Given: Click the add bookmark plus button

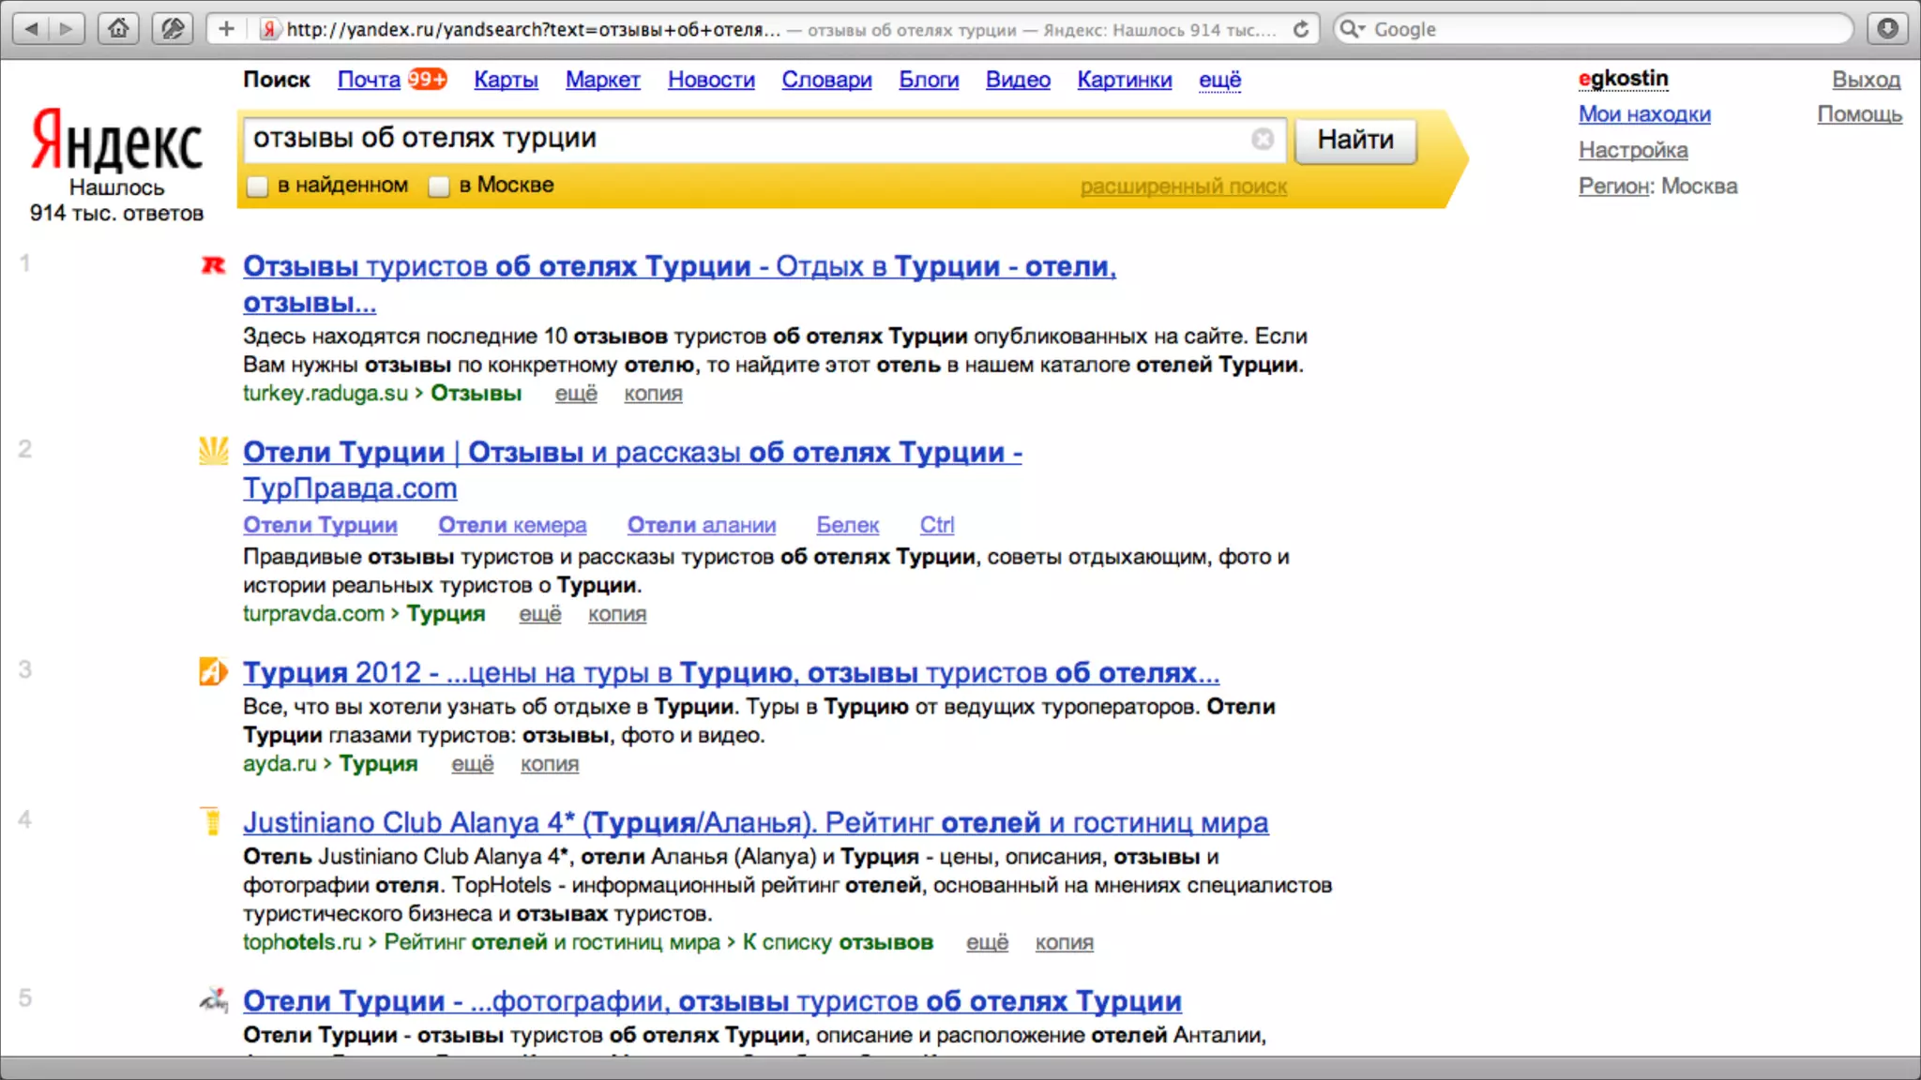Looking at the screenshot, I should pyautogui.click(x=226, y=29).
